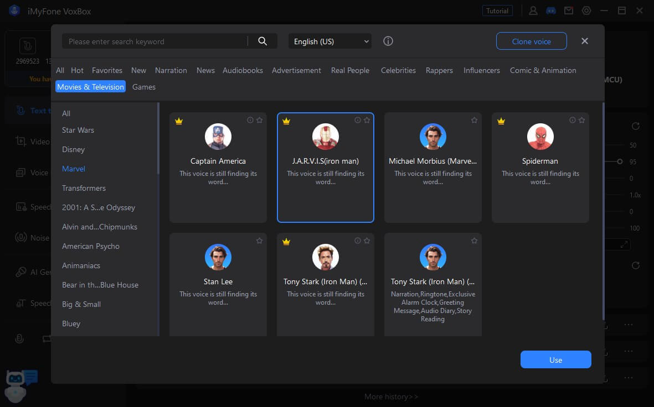Select the Narration category tab
This screenshot has height=407, width=654.
tap(171, 70)
